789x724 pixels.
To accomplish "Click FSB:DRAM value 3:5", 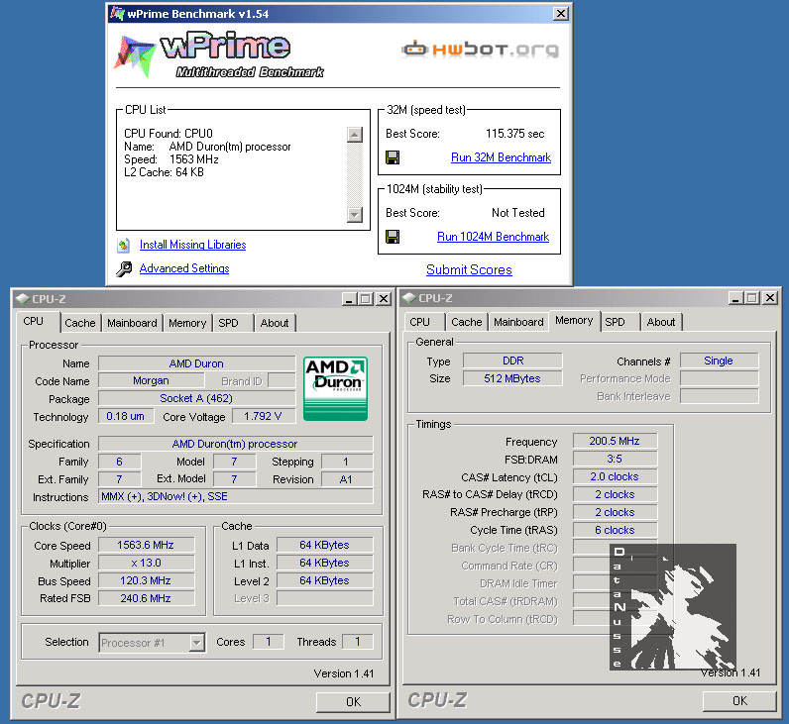I will (615, 459).
